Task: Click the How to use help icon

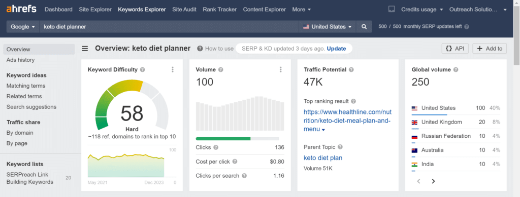Action: pyautogui.click(x=200, y=49)
